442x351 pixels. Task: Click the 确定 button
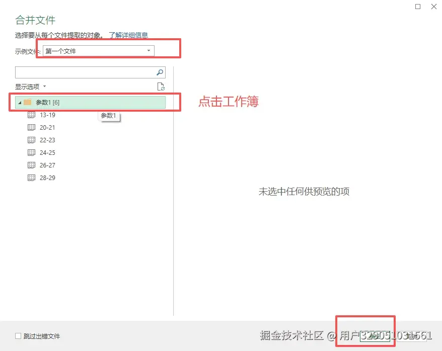coord(376,335)
